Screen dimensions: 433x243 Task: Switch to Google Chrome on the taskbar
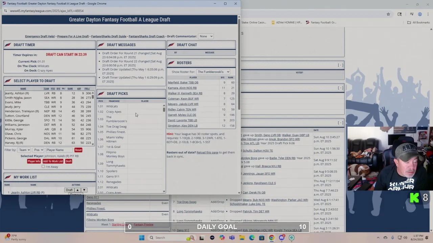(x=272, y=238)
